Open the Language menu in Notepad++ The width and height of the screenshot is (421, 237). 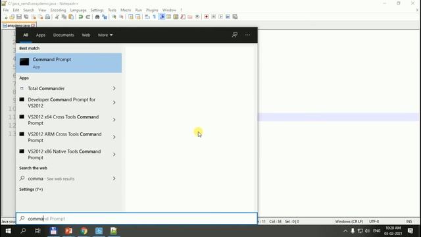[x=78, y=10]
